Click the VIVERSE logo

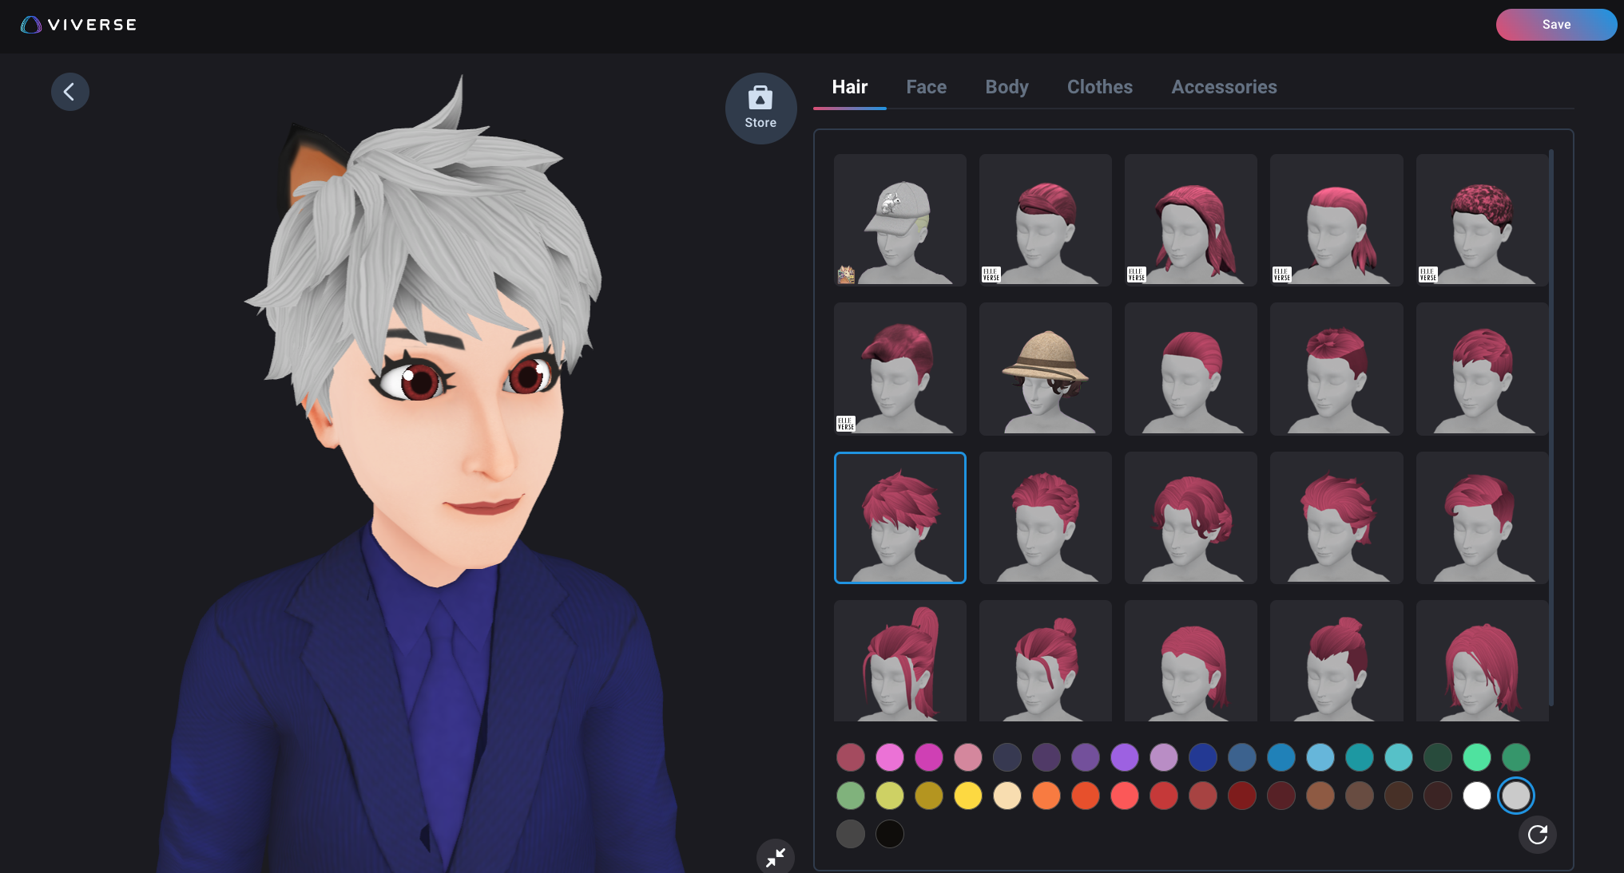[78, 25]
